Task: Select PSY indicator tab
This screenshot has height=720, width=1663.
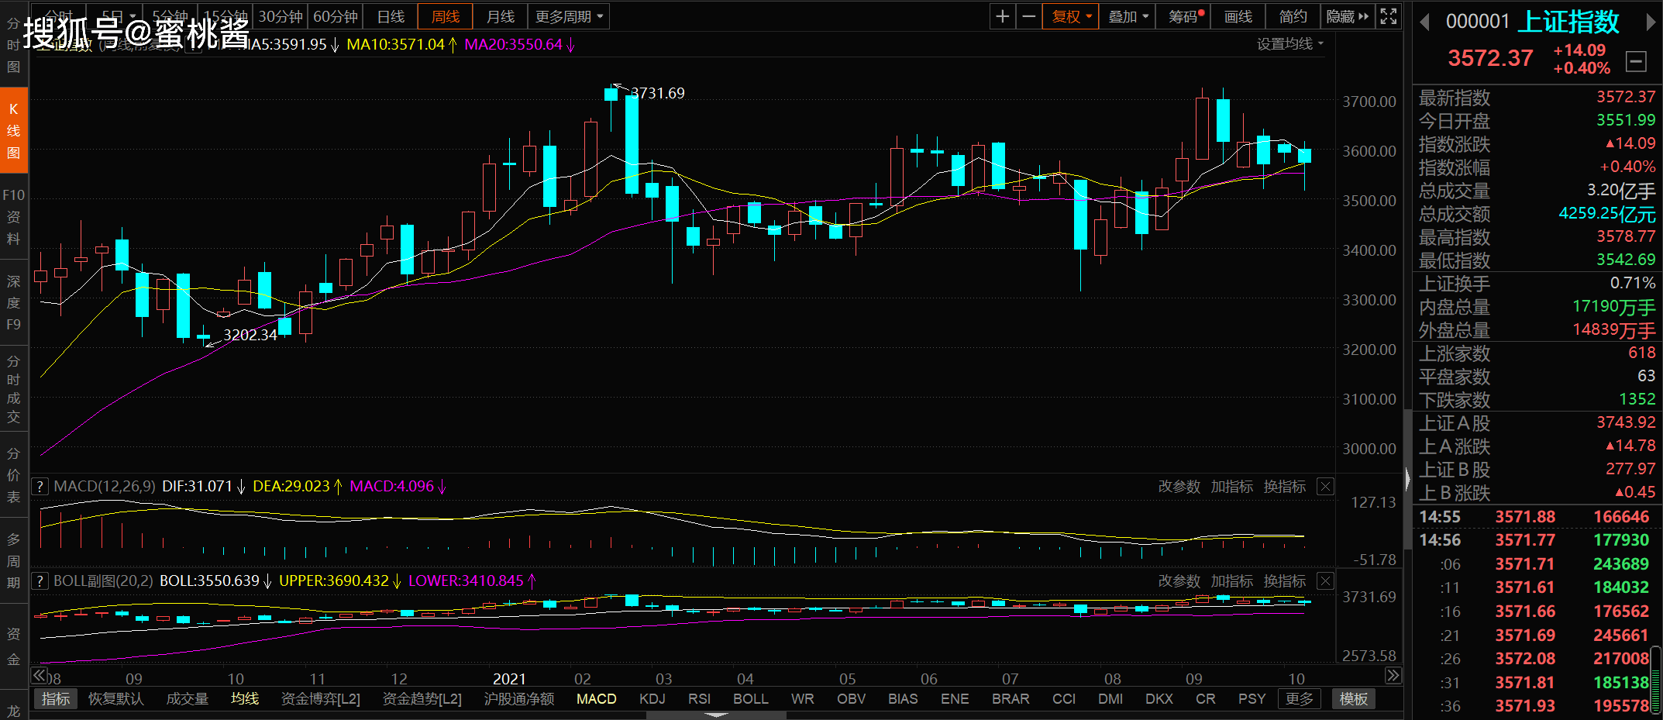Action: click(1252, 699)
